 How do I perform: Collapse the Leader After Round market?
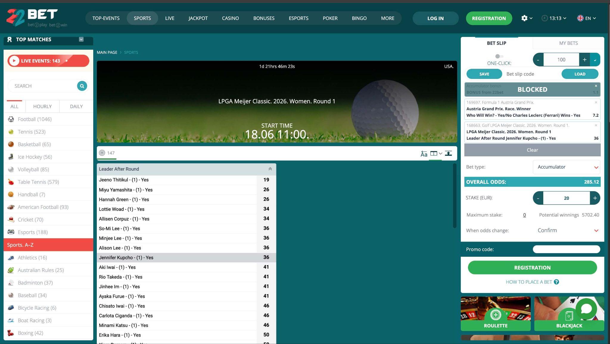(270, 169)
